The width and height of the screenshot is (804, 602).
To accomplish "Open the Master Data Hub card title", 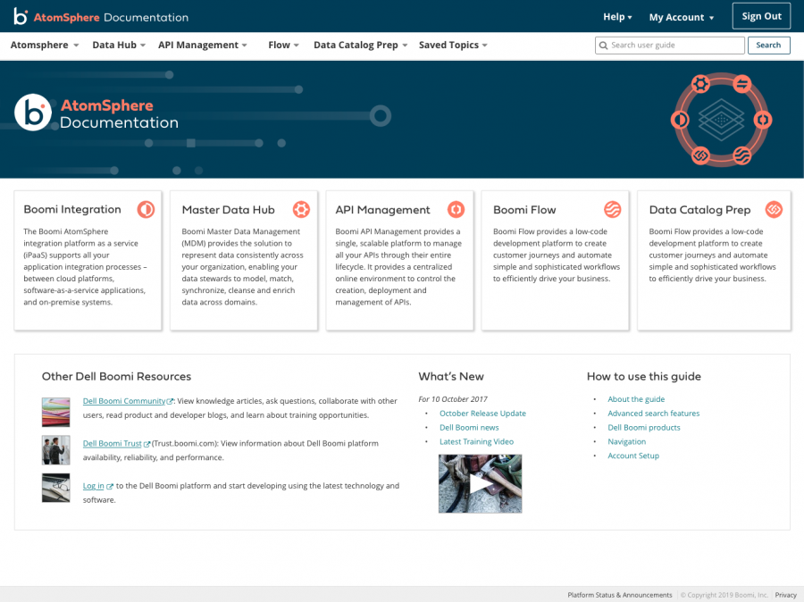I will (228, 210).
